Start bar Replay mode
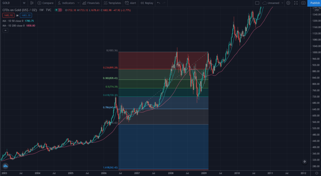 pyautogui.click(x=147, y=3)
